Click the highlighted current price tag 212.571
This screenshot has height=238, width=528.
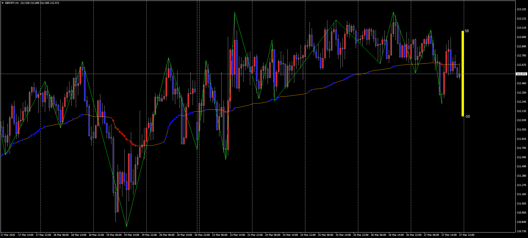(521, 74)
